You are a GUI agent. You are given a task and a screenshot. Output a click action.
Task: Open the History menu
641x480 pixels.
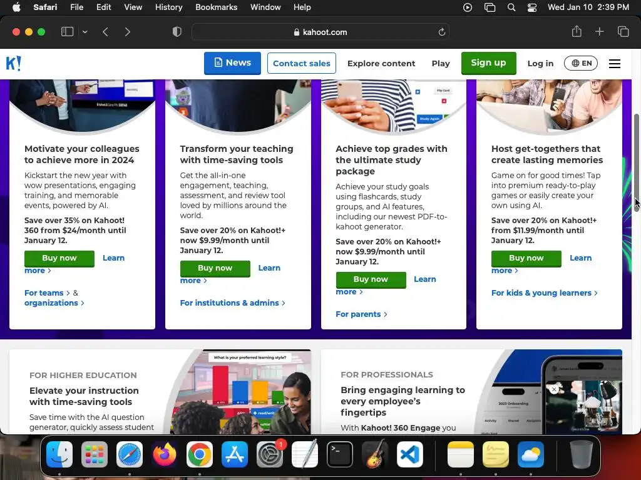[x=168, y=7]
